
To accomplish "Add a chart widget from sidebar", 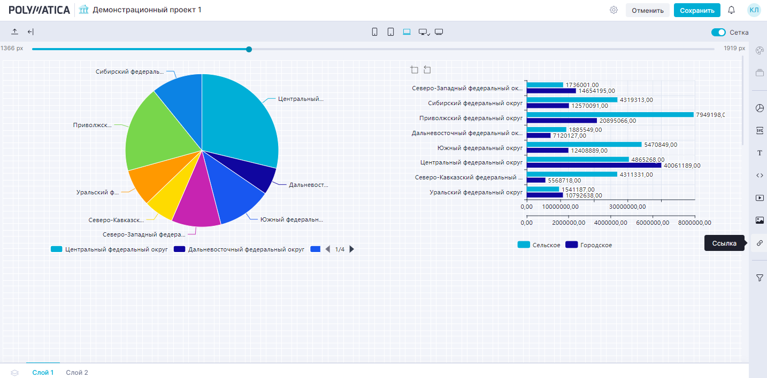I will (760, 108).
